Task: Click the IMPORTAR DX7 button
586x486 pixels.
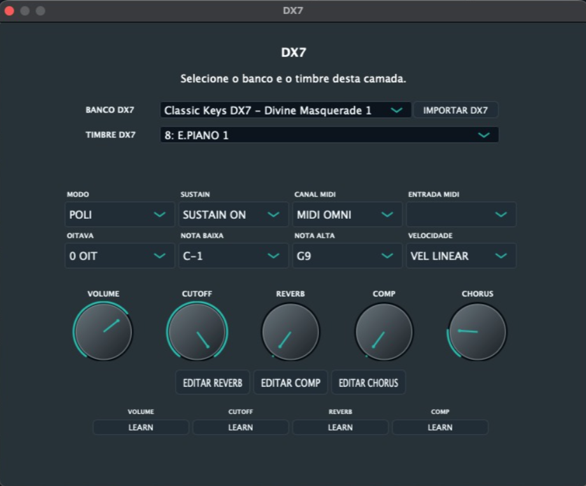Action: click(455, 110)
